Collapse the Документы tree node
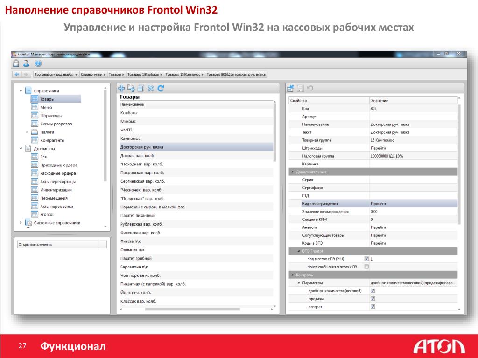 click(x=21, y=148)
